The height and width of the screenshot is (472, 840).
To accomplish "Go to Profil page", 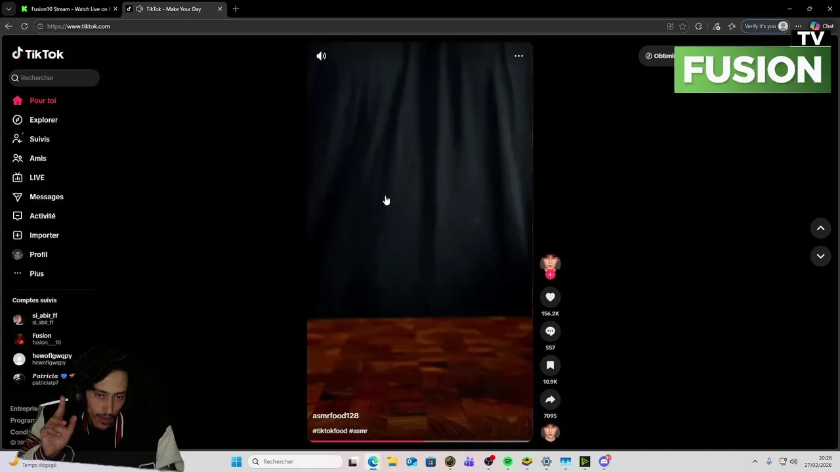I will point(31,254).
